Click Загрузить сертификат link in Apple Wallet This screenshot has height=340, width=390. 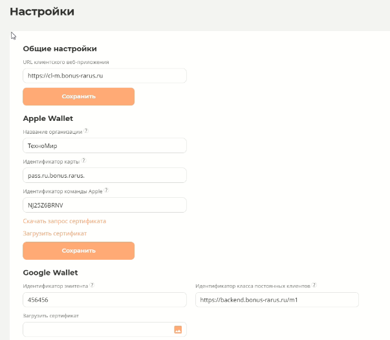(x=55, y=233)
